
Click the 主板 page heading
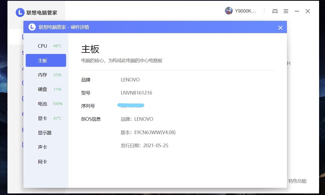pos(90,49)
